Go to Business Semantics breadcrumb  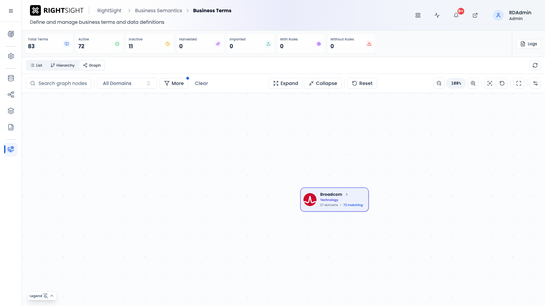158,11
